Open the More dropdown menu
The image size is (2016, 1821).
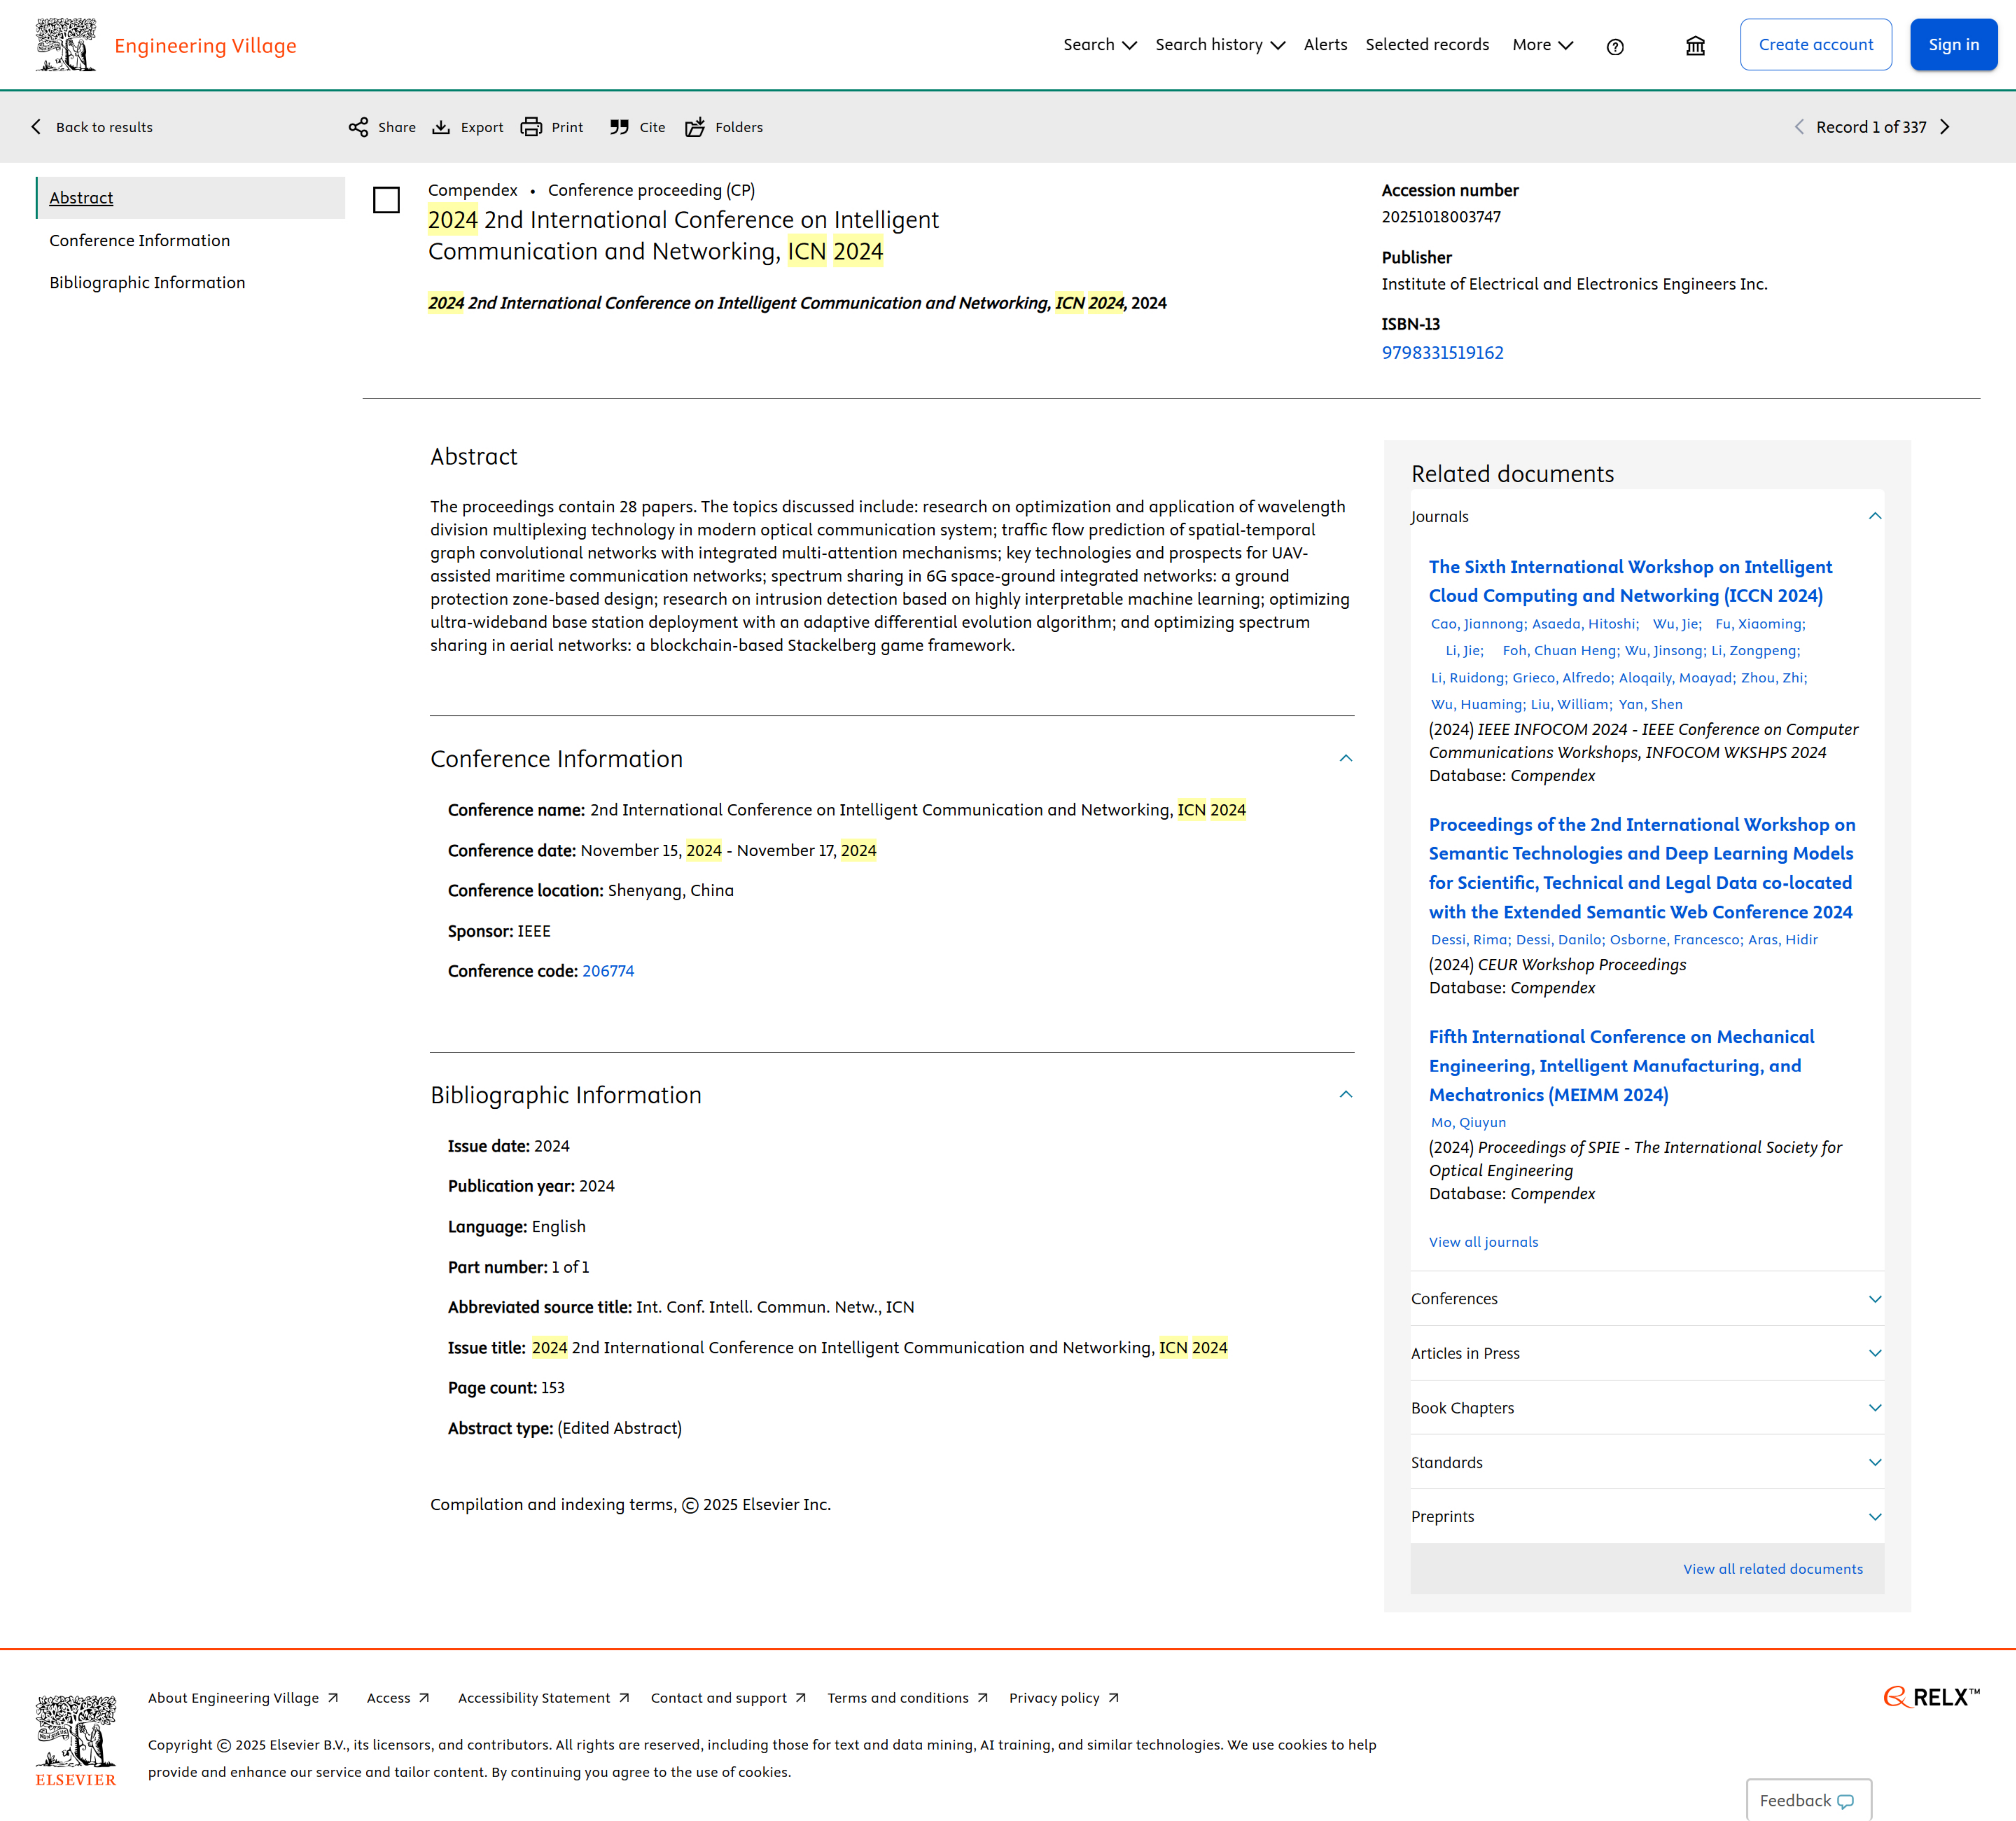(1543, 45)
